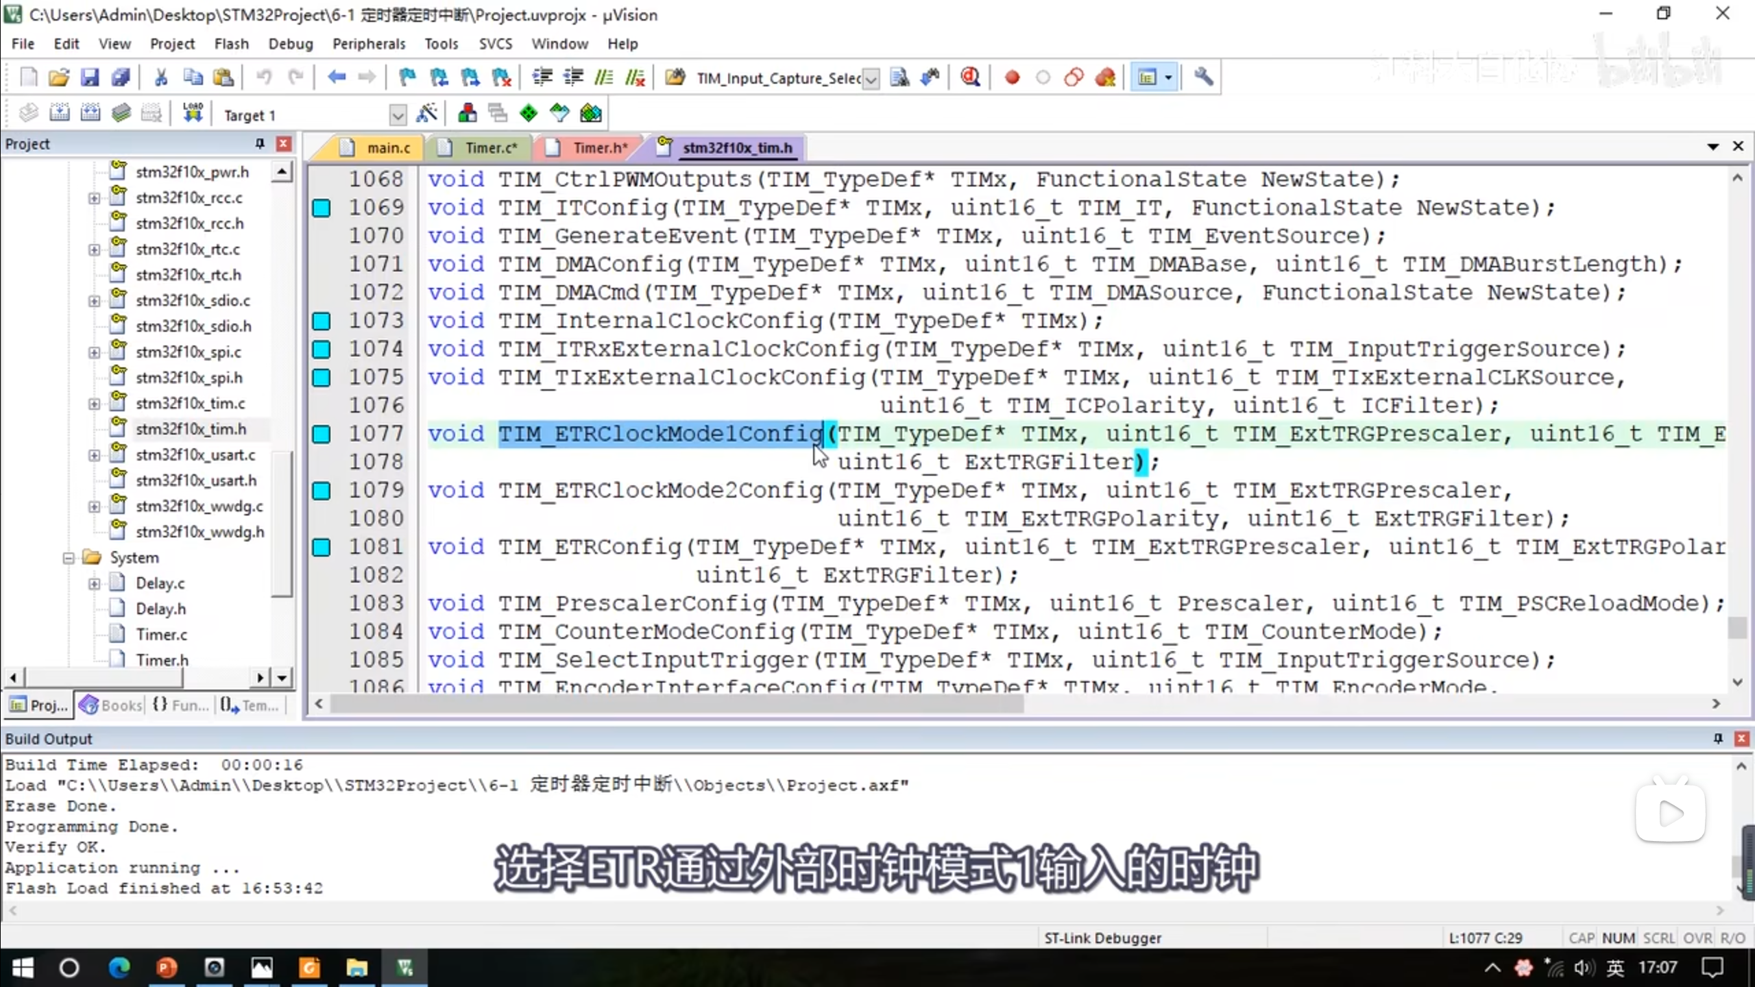Open the Peripherals menu
The image size is (1755, 987).
[368, 44]
